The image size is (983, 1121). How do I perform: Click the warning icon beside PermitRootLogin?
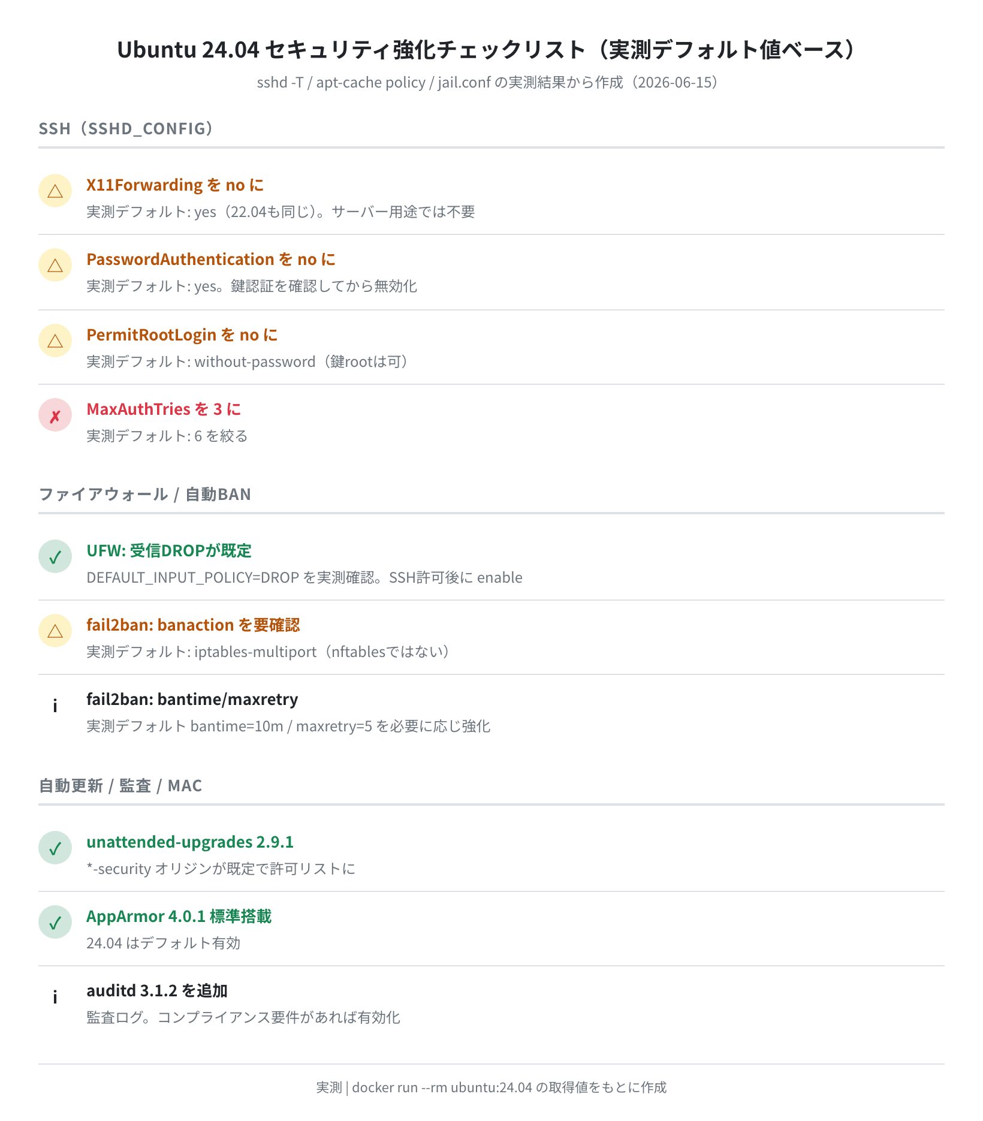(x=55, y=340)
